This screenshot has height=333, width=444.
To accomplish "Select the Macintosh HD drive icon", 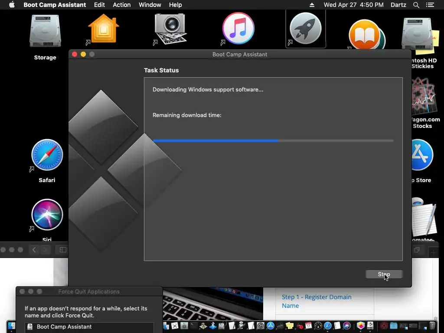I will (x=418, y=33).
